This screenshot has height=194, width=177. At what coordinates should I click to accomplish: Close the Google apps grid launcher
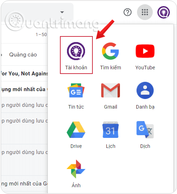click(145, 12)
